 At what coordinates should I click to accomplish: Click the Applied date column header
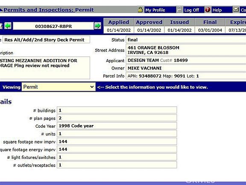coord(119,22)
